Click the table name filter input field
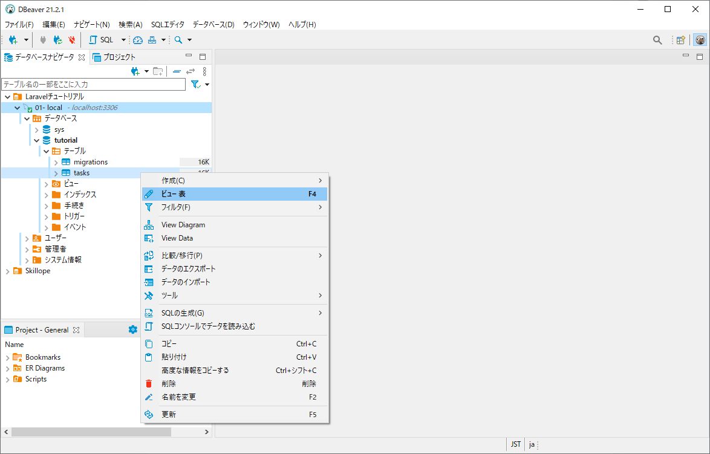The image size is (710, 454). coord(93,84)
